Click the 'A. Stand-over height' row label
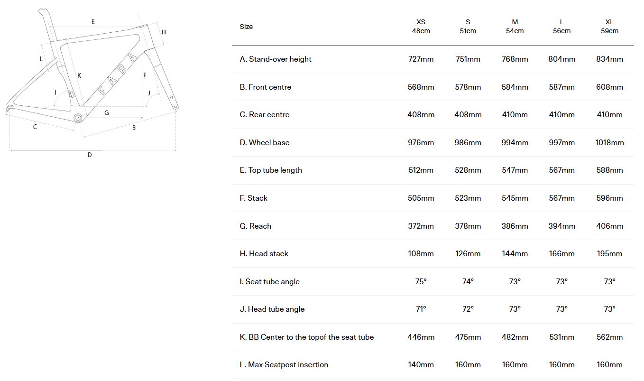The image size is (644, 381). coord(276,59)
